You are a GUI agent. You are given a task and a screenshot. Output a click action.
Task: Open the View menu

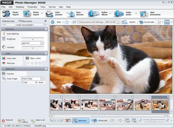click(x=43, y=7)
